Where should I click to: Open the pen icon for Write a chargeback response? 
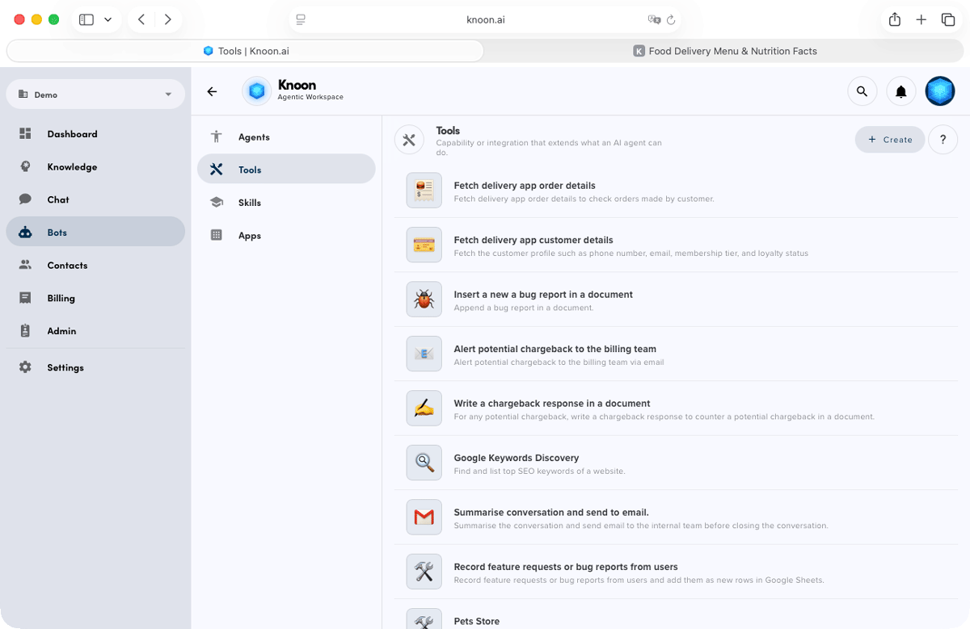[424, 408]
